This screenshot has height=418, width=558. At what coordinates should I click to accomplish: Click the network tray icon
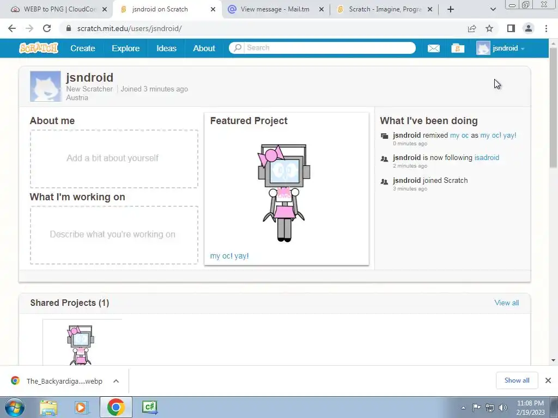(490, 408)
